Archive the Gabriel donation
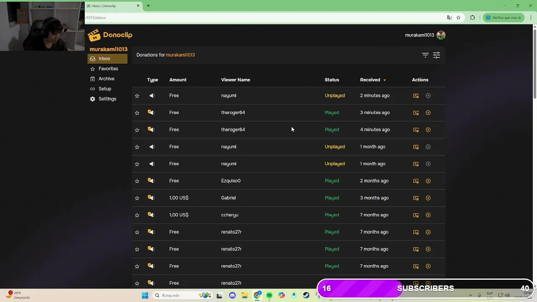This screenshot has height=302, width=537. [x=416, y=198]
